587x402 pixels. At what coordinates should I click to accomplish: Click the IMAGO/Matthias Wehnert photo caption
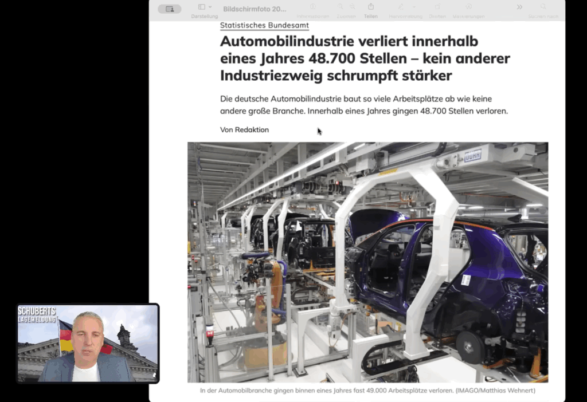[367, 391]
